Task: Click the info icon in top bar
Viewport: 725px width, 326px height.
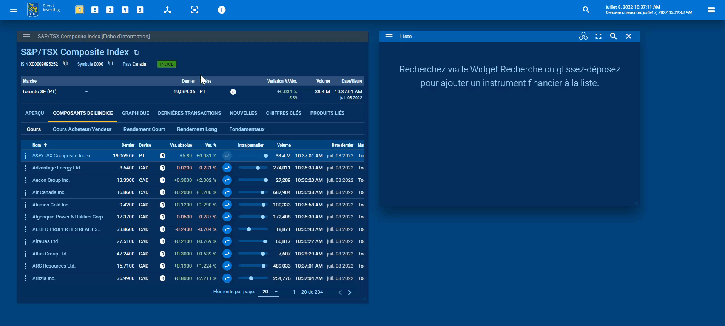Action: [x=222, y=10]
